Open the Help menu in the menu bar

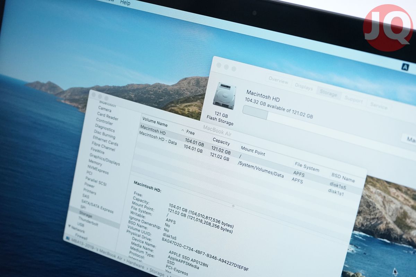point(125,3)
